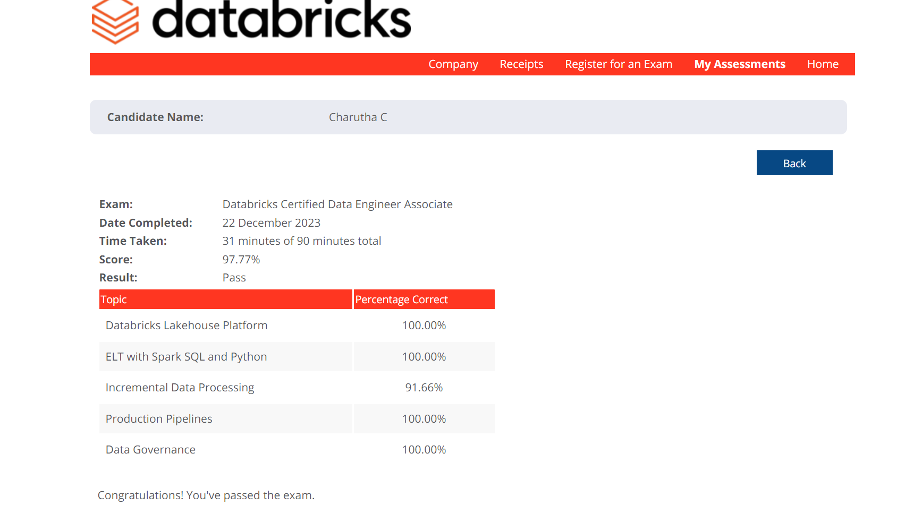
Task: Select the Incremental Data Processing topic
Action: 180,388
